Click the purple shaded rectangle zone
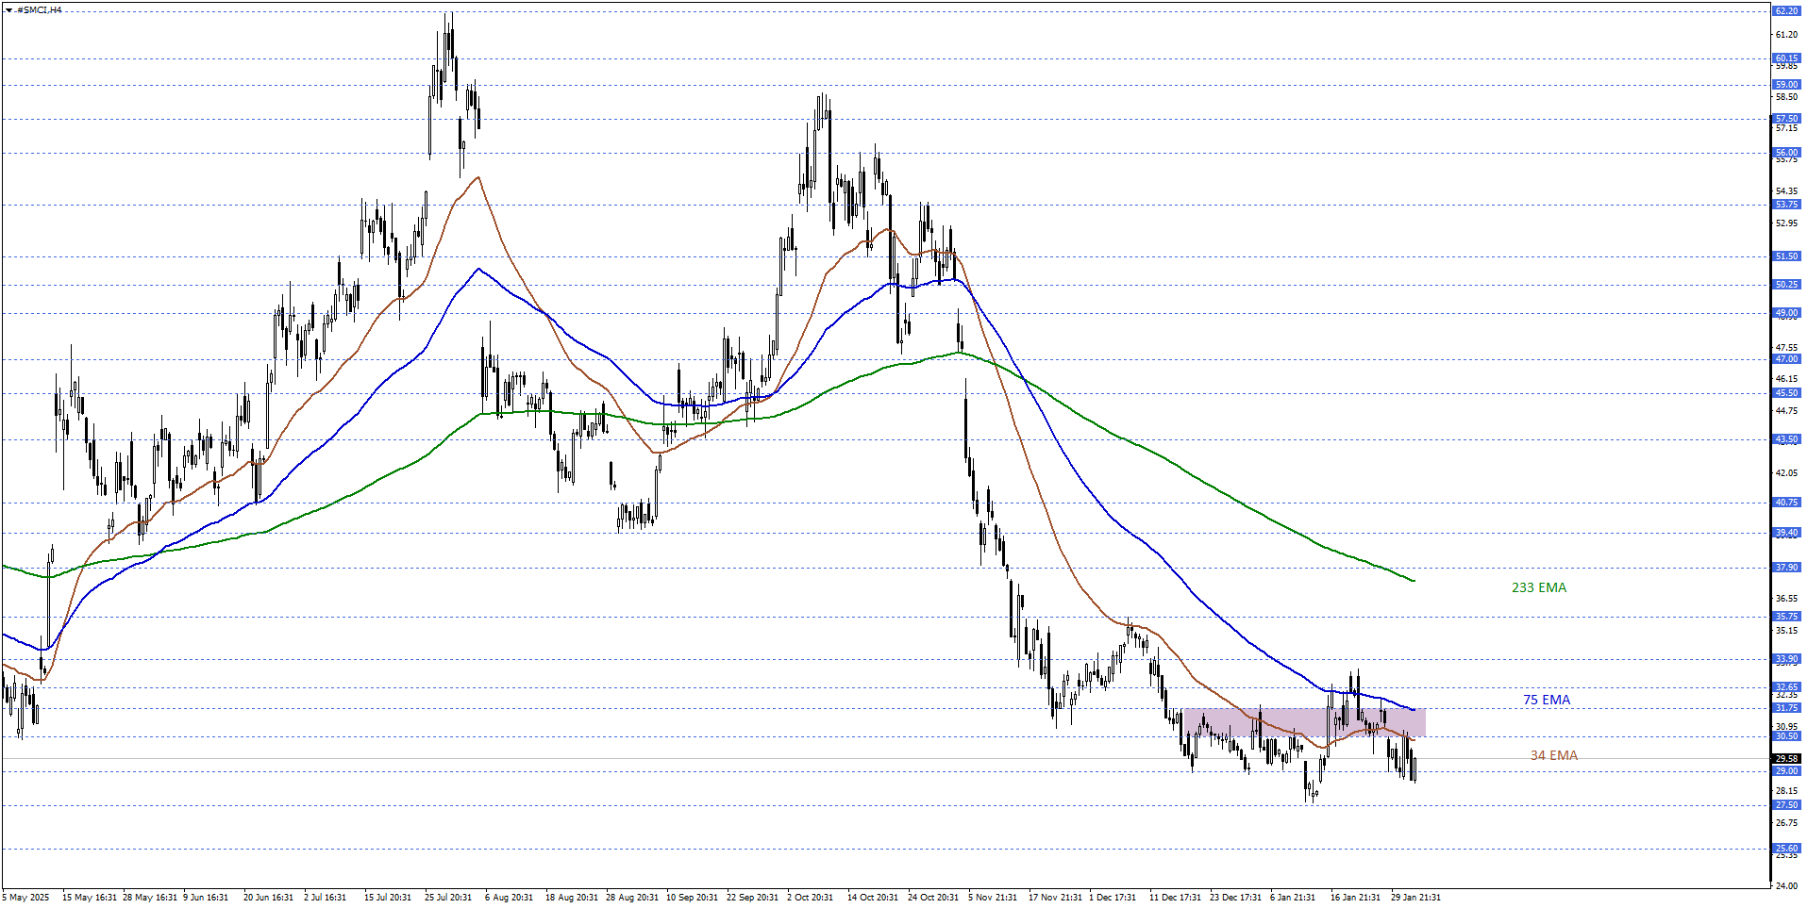The width and height of the screenshot is (1808, 908). click(1302, 722)
